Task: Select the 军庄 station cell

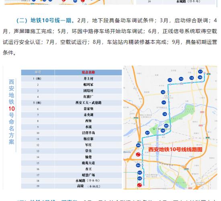Action: point(88,145)
